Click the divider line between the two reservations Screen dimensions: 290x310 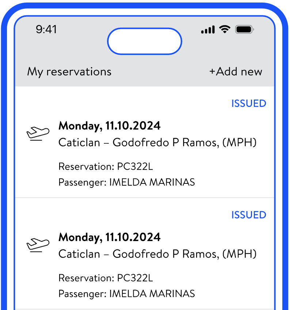click(145, 198)
